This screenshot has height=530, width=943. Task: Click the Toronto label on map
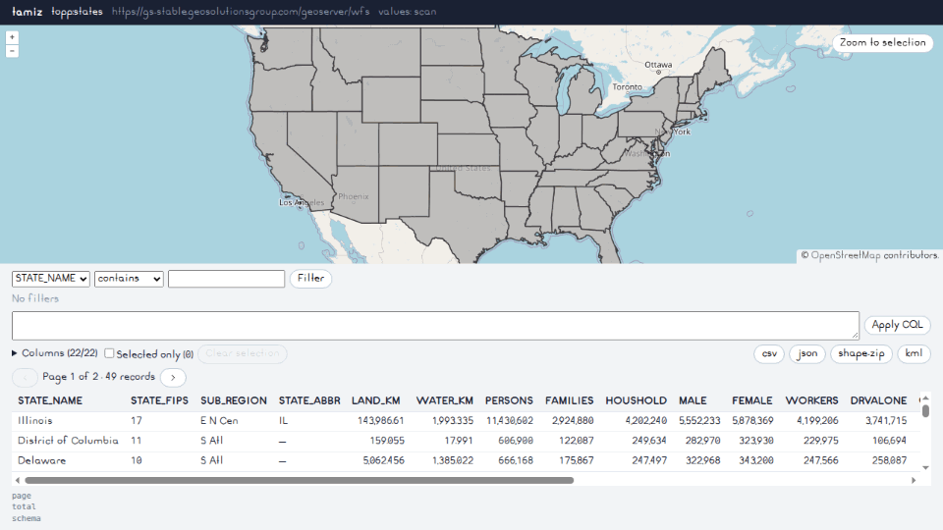point(628,87)
